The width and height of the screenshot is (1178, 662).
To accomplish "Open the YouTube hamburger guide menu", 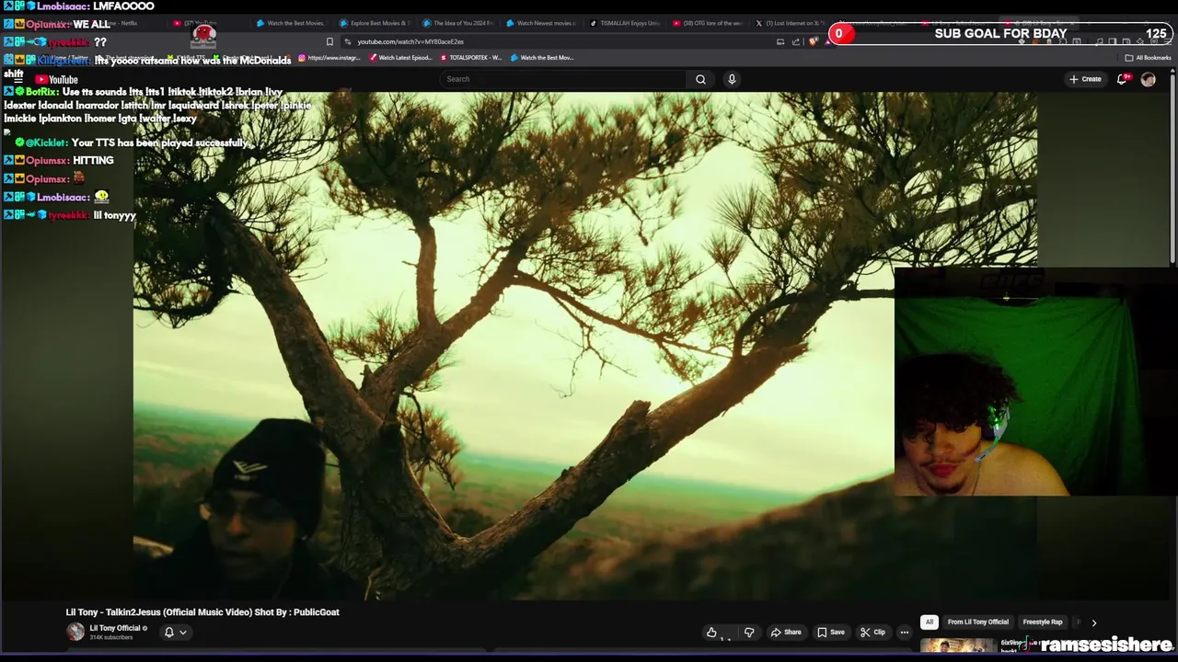I will tap(17, 80).
